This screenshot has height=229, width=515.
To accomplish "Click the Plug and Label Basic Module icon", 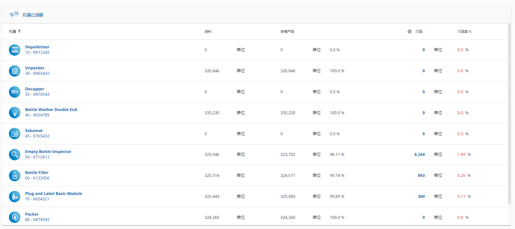I will (x=15, y=197).
